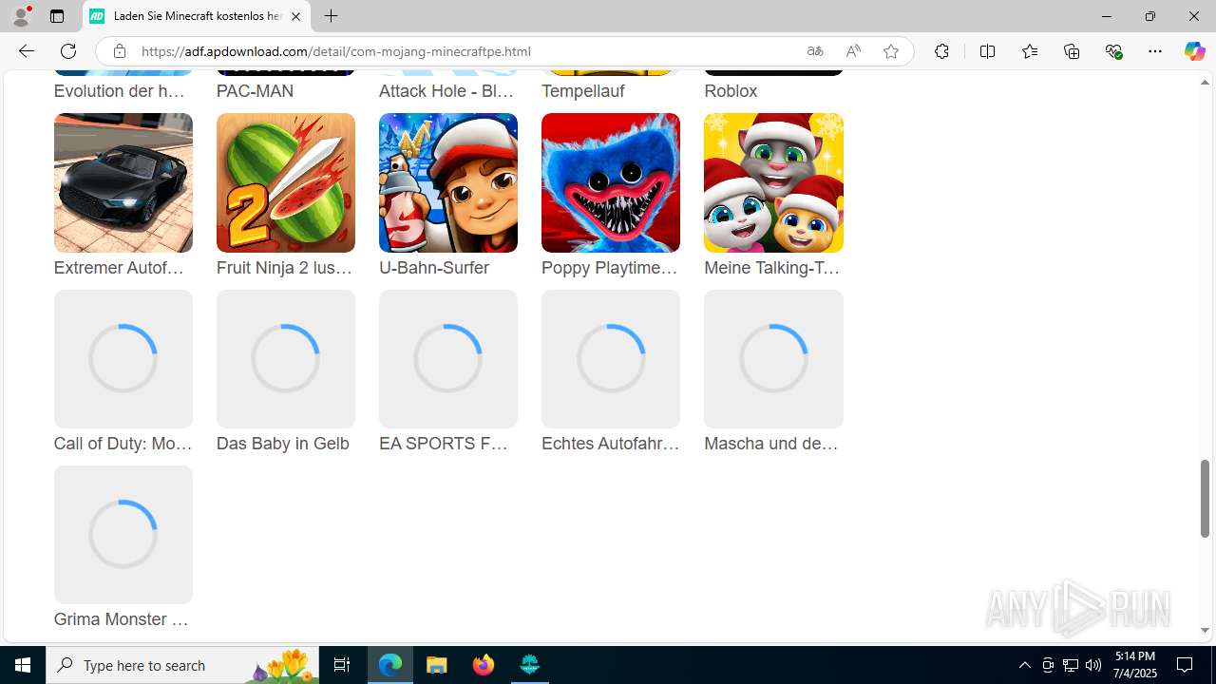Viewport: 1216px width, 684px height.
Task: Open the teal app on the taskbar
Action: coord(530,665)
